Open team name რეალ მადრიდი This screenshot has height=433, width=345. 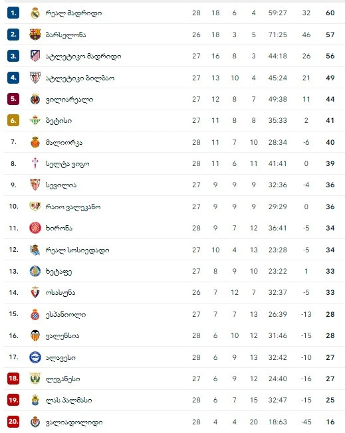74,13
